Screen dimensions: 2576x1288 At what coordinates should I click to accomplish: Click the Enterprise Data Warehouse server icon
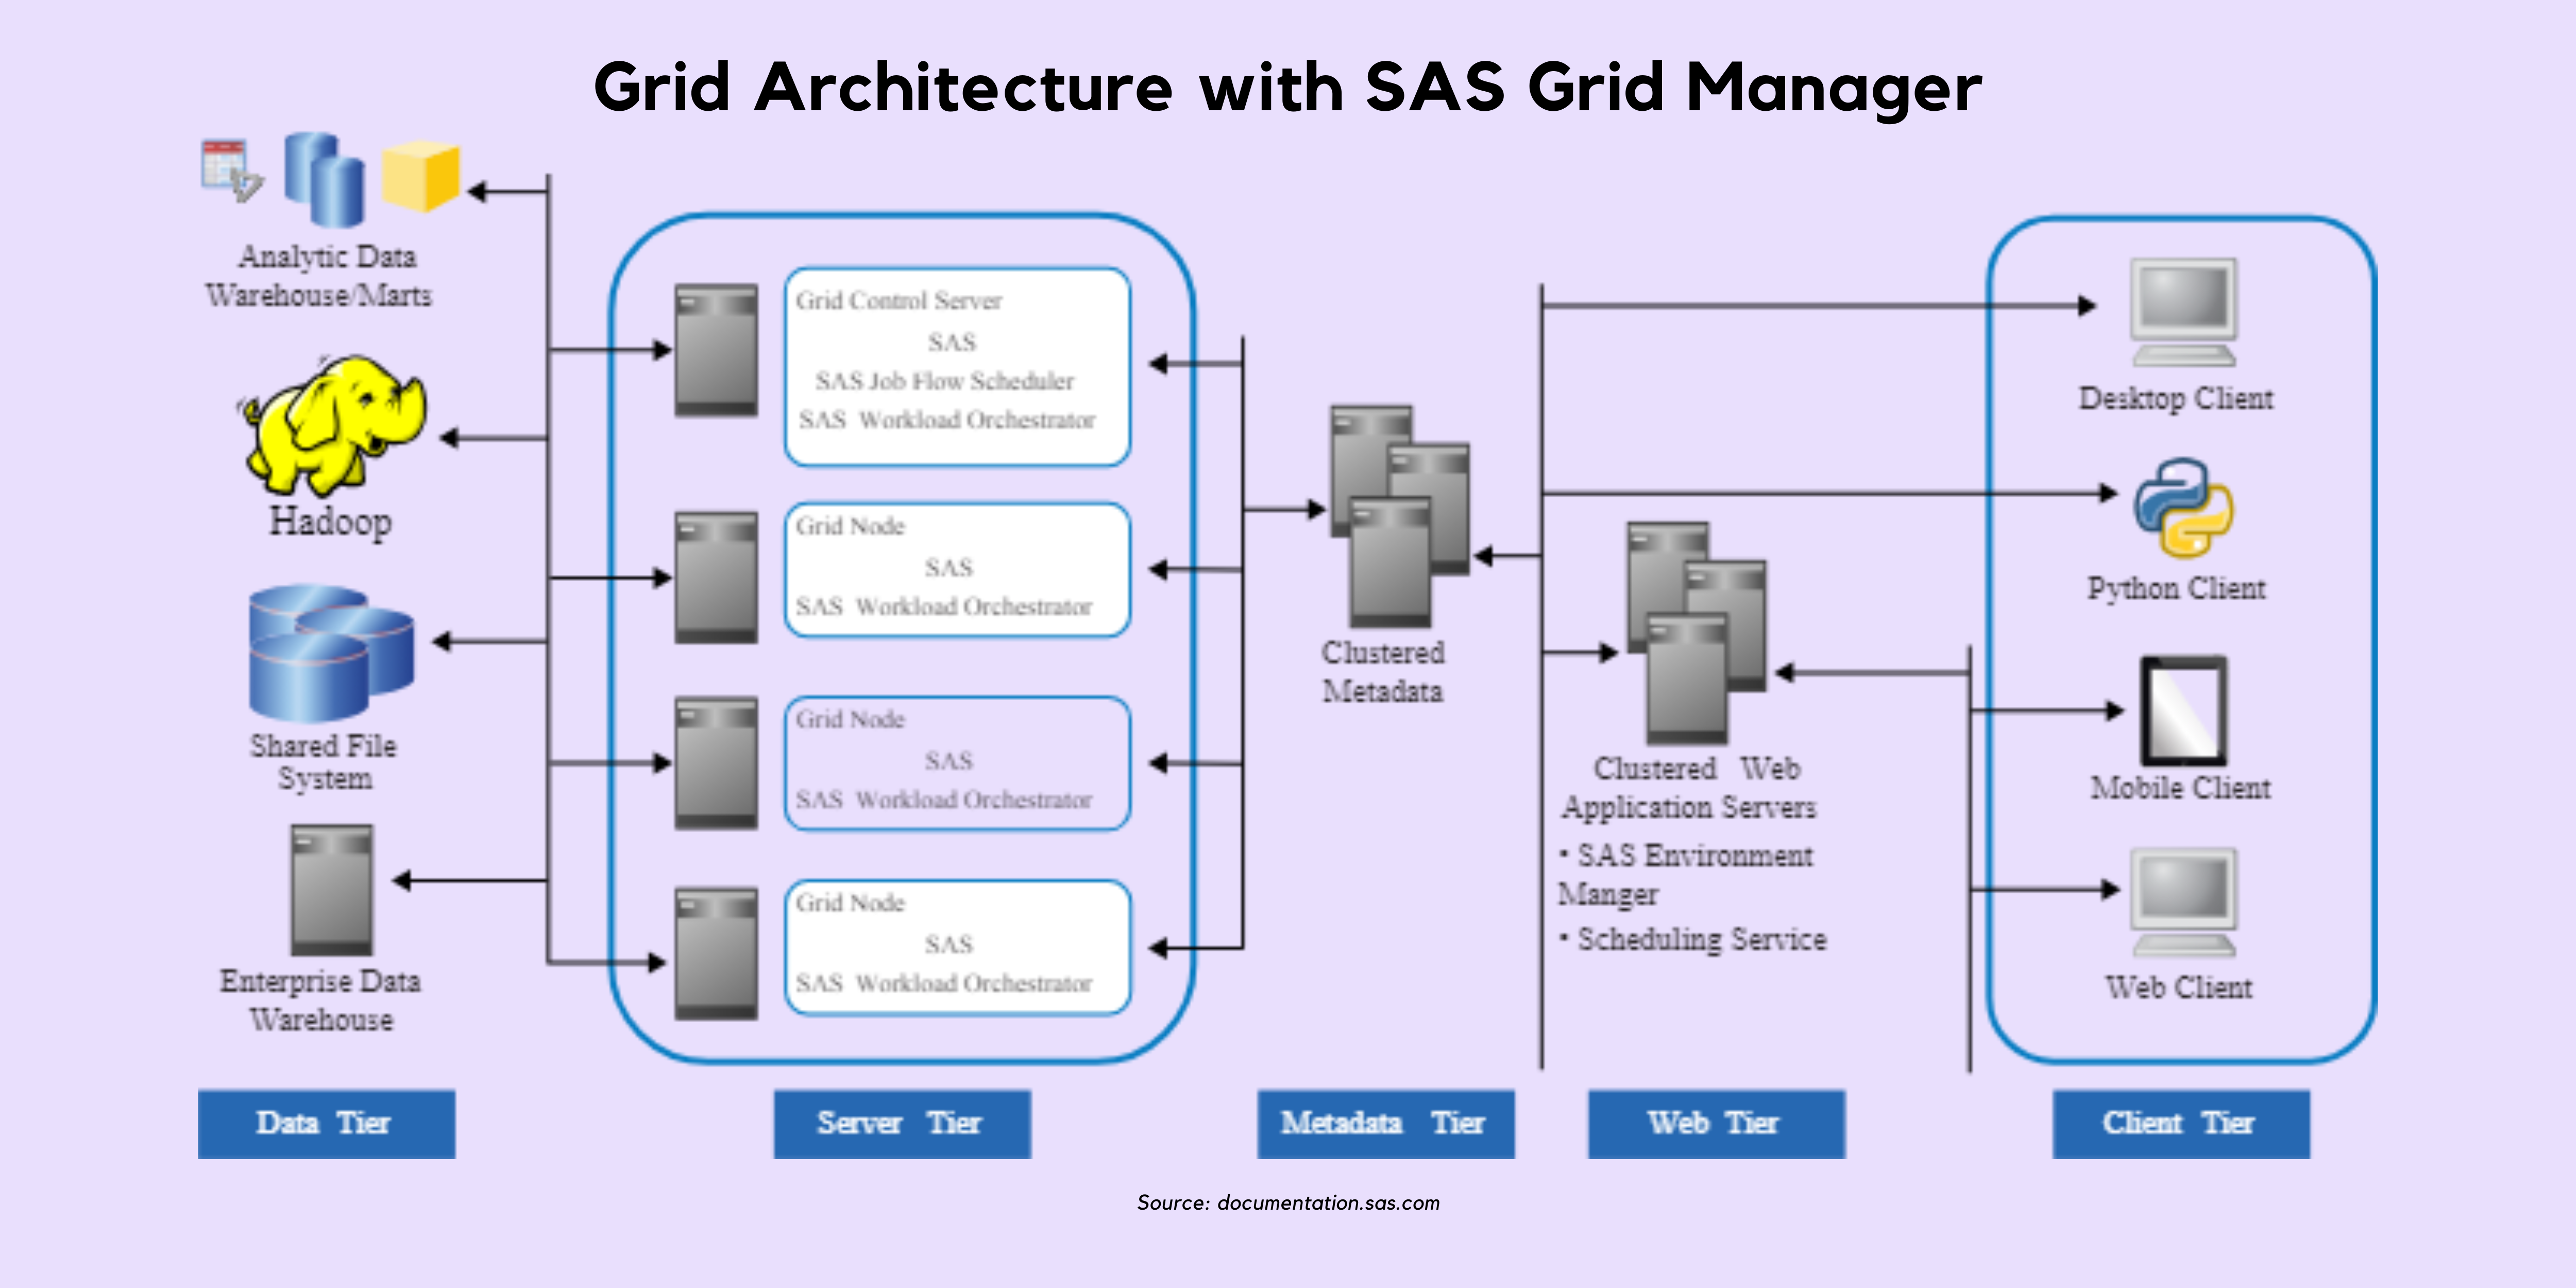[x=332, y=890]
